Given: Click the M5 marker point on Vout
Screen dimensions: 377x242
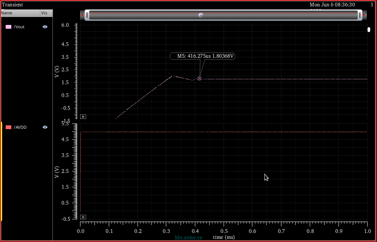Looking at the screenshot, I should pos(199,79).
